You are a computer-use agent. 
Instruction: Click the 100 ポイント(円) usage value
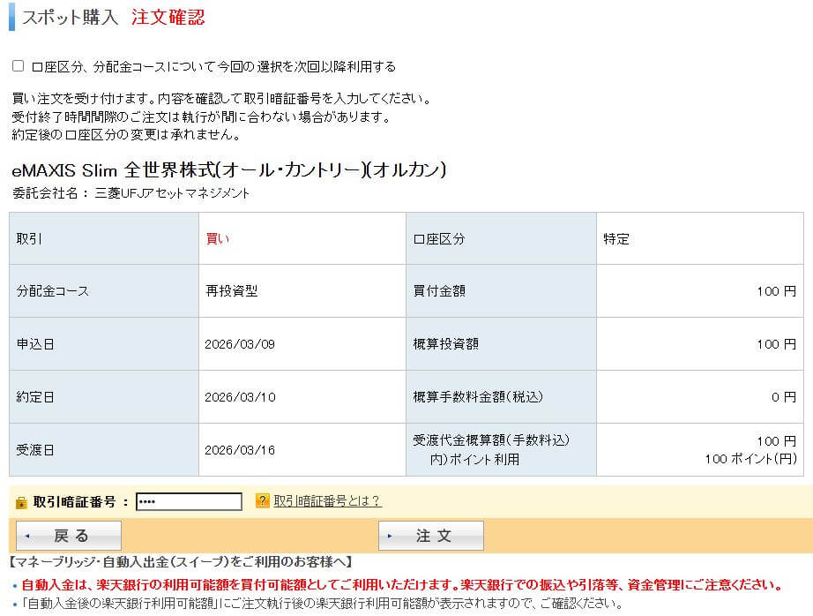[x=750, y=459]
